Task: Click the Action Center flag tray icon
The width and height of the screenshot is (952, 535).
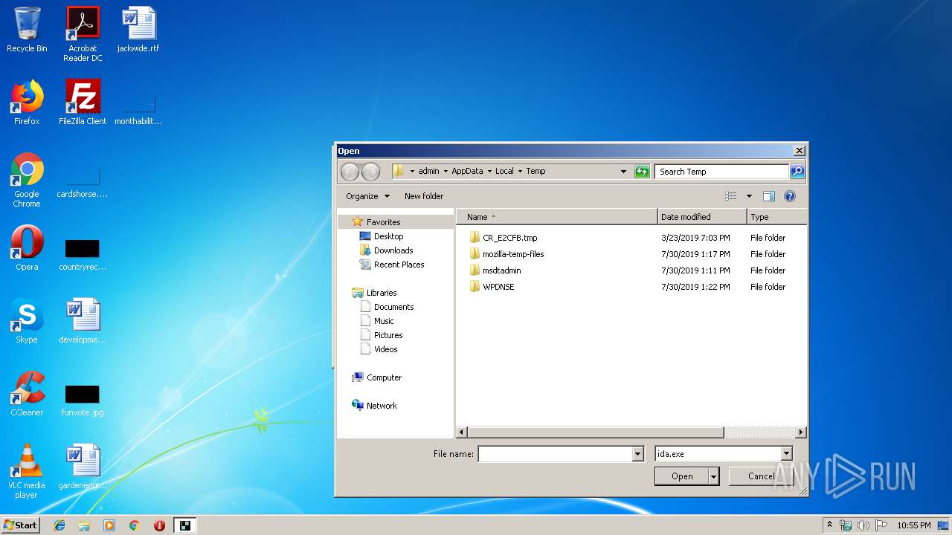Action: pyautogui.click(x=881, y=525)
